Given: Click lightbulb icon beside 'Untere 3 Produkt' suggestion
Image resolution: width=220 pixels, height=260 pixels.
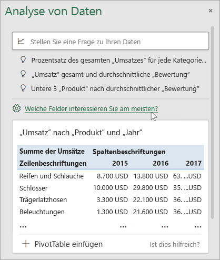Looking at the screenshot, I should (23, 88).
